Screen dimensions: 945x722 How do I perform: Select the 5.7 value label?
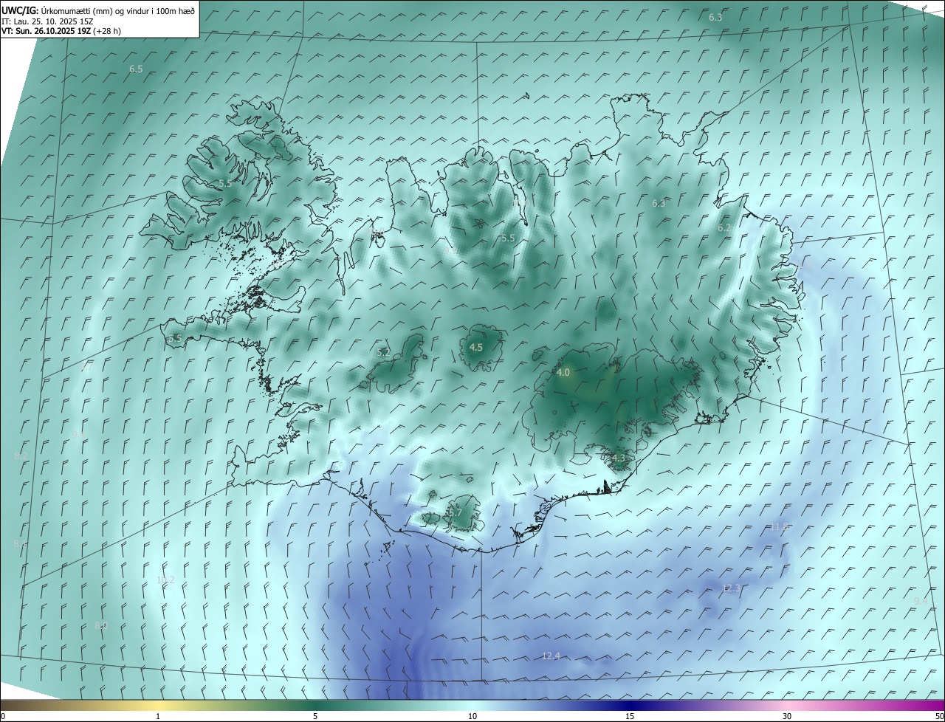[455, 512]
